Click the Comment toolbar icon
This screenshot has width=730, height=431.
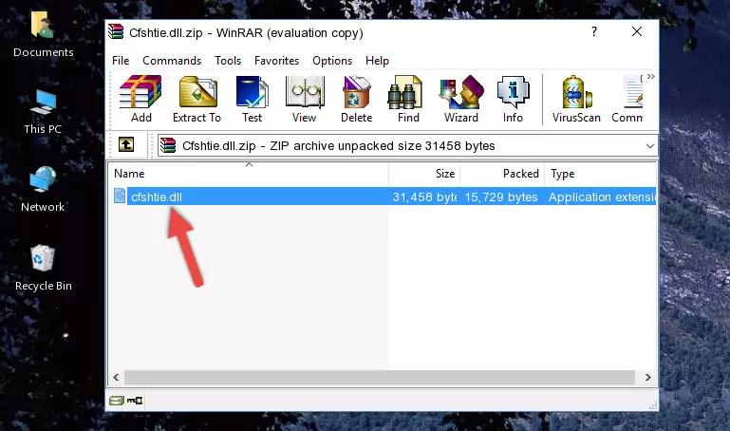pyautogui.click(x=627, y=99)
